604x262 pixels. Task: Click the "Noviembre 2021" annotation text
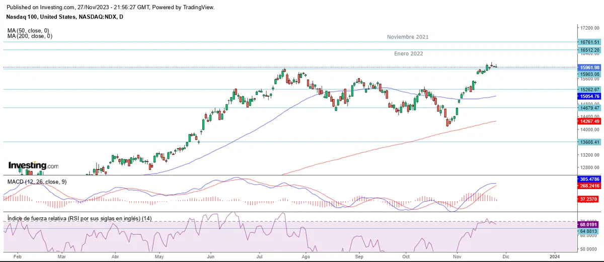[408, 37]
